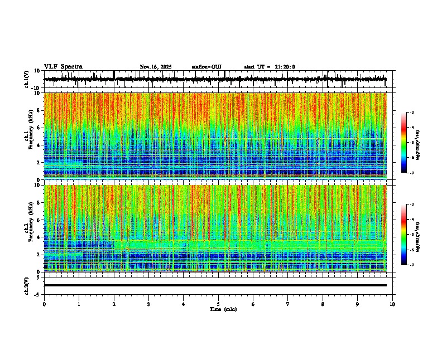Click the "-5" tick on ch.3(V) axis
442x341 pixels.
coord(37,295)
